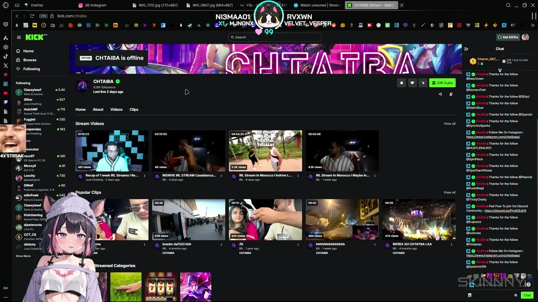This screenshot has height=302, width=538.
Task: Switch to the OneTab browser tab
Action: 37,5
